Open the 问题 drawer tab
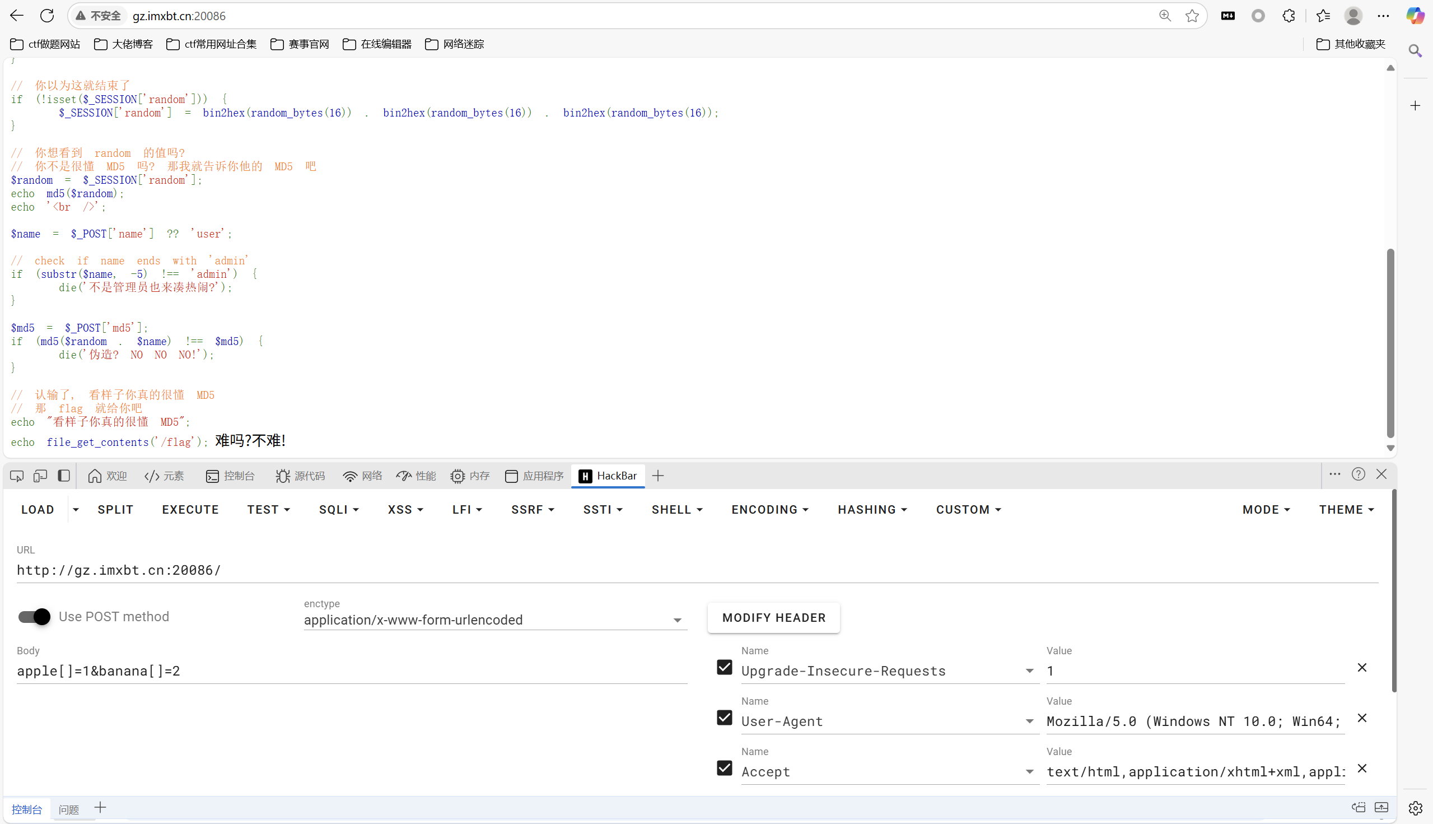 [x=69, y=809]
